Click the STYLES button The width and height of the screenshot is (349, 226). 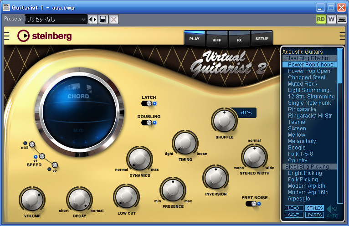coord(314,208)
